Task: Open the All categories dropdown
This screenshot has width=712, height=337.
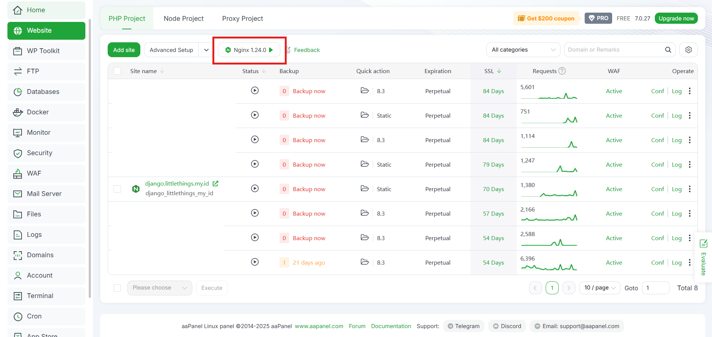Action: coord(523,50)
